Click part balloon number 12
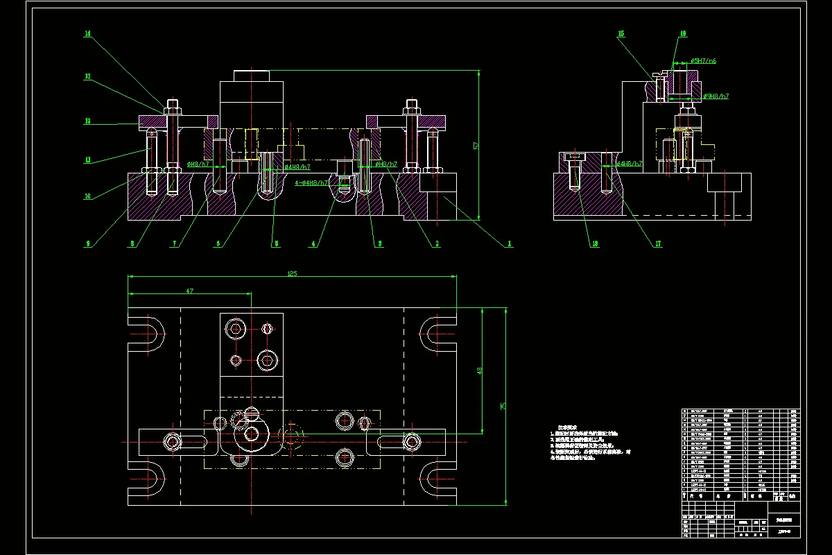The height and width of the screenshot is (555, 832). click(x=88, y=121)
